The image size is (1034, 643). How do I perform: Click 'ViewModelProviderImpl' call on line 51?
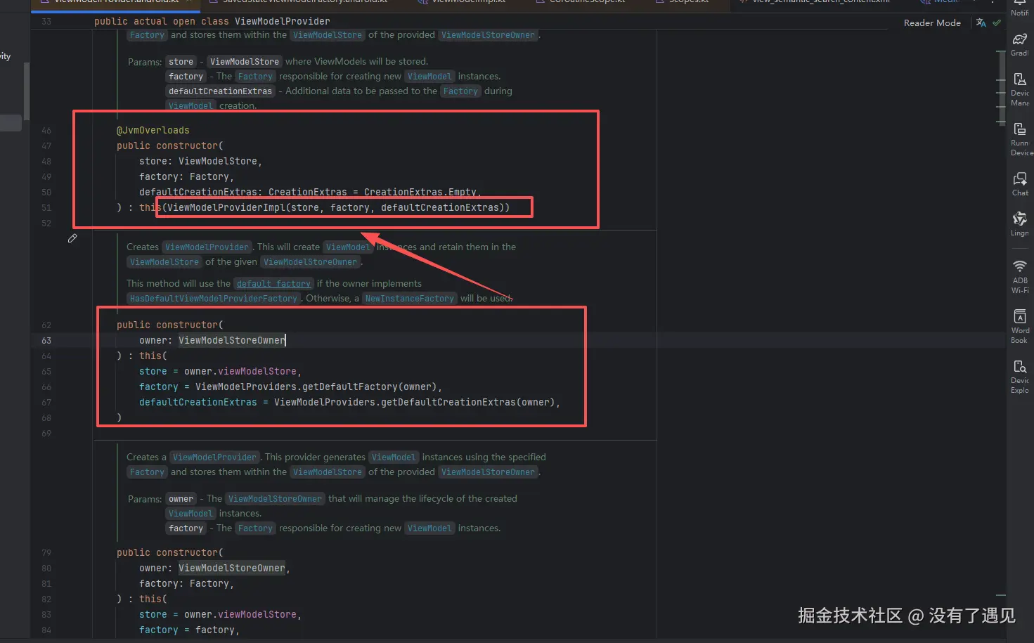click(x=226, y=207)
